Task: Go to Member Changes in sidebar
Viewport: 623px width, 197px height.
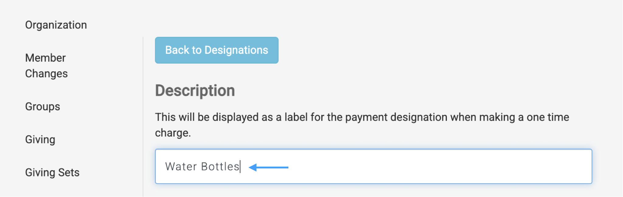Action: pos(46,66)
